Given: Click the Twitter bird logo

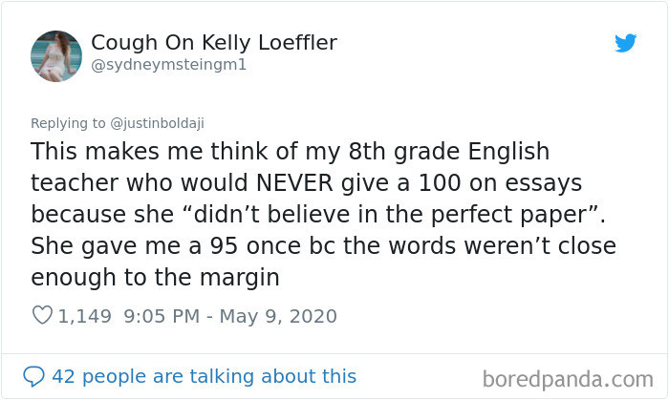Looking at the screenshot, I should tap(625, 43).
